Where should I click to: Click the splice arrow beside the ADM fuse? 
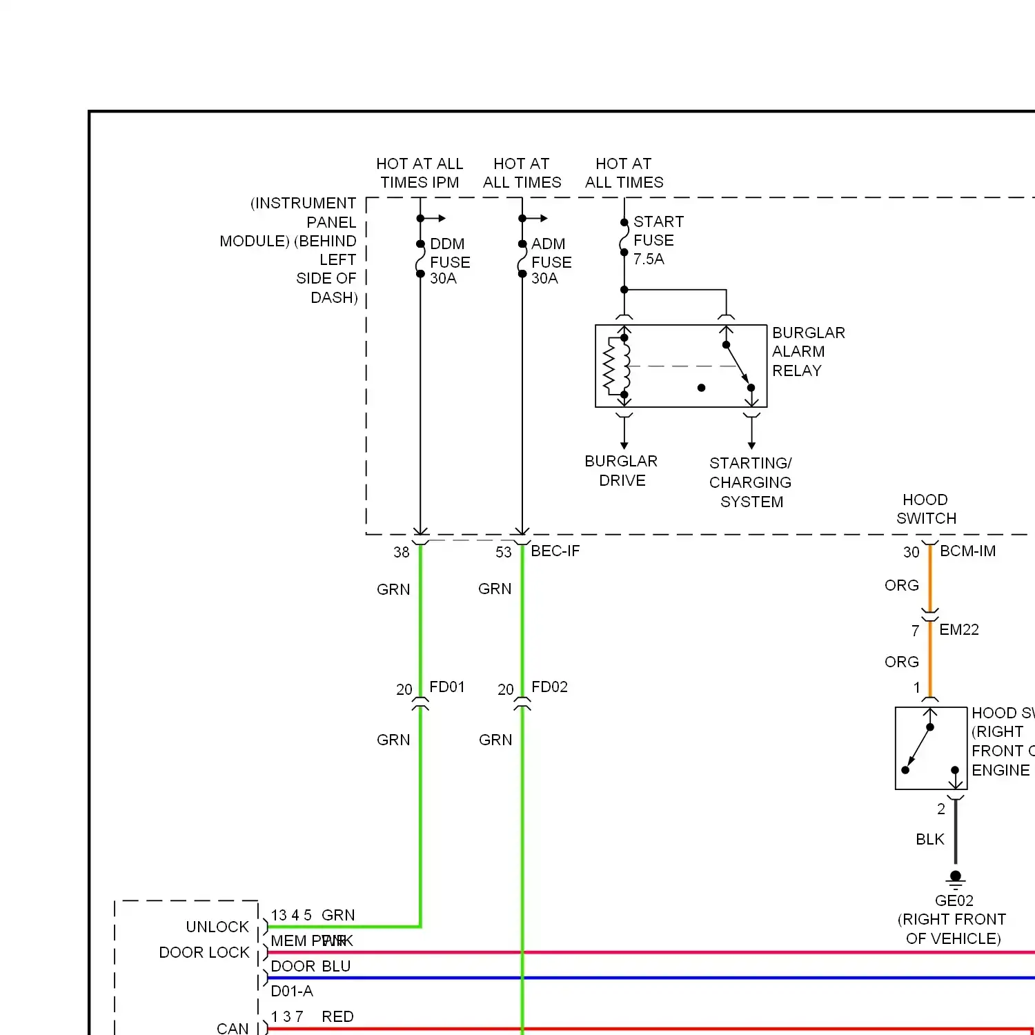coord(535,218)
